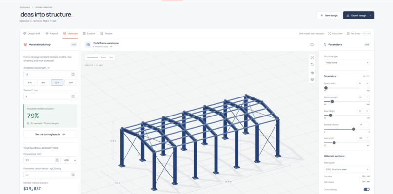Screen dimensions: 393x194
Task: Open the USD currency dropdown
Action: click(x=69, y=160)
